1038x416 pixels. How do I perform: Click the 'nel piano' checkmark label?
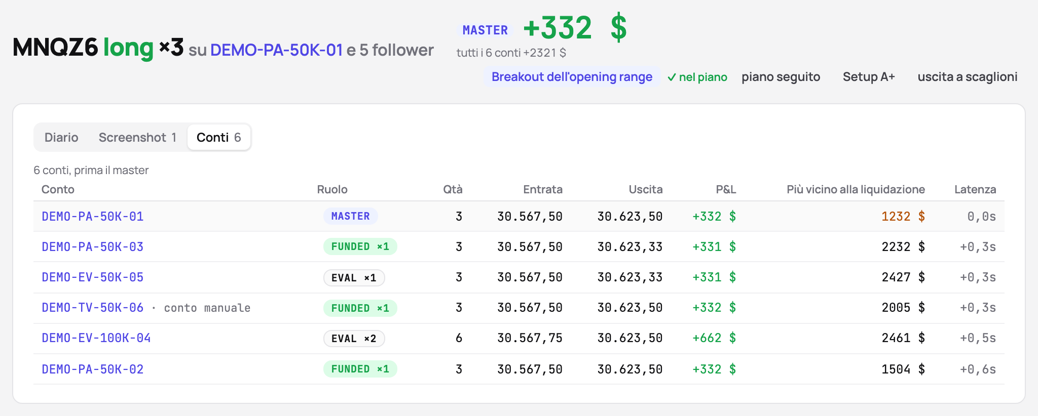pos(697,77)
